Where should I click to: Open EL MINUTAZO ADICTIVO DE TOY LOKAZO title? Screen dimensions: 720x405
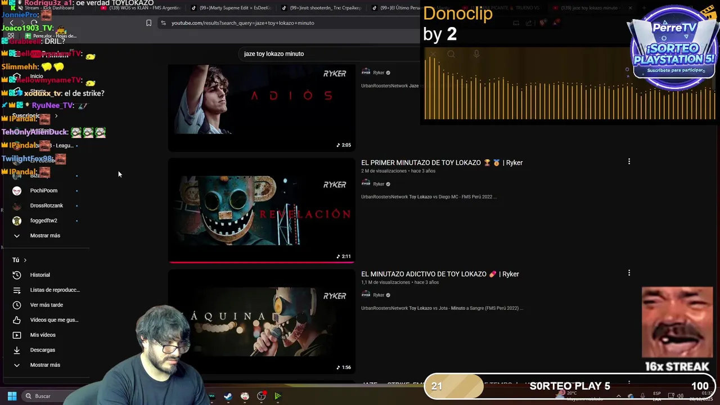coord(440,274)
